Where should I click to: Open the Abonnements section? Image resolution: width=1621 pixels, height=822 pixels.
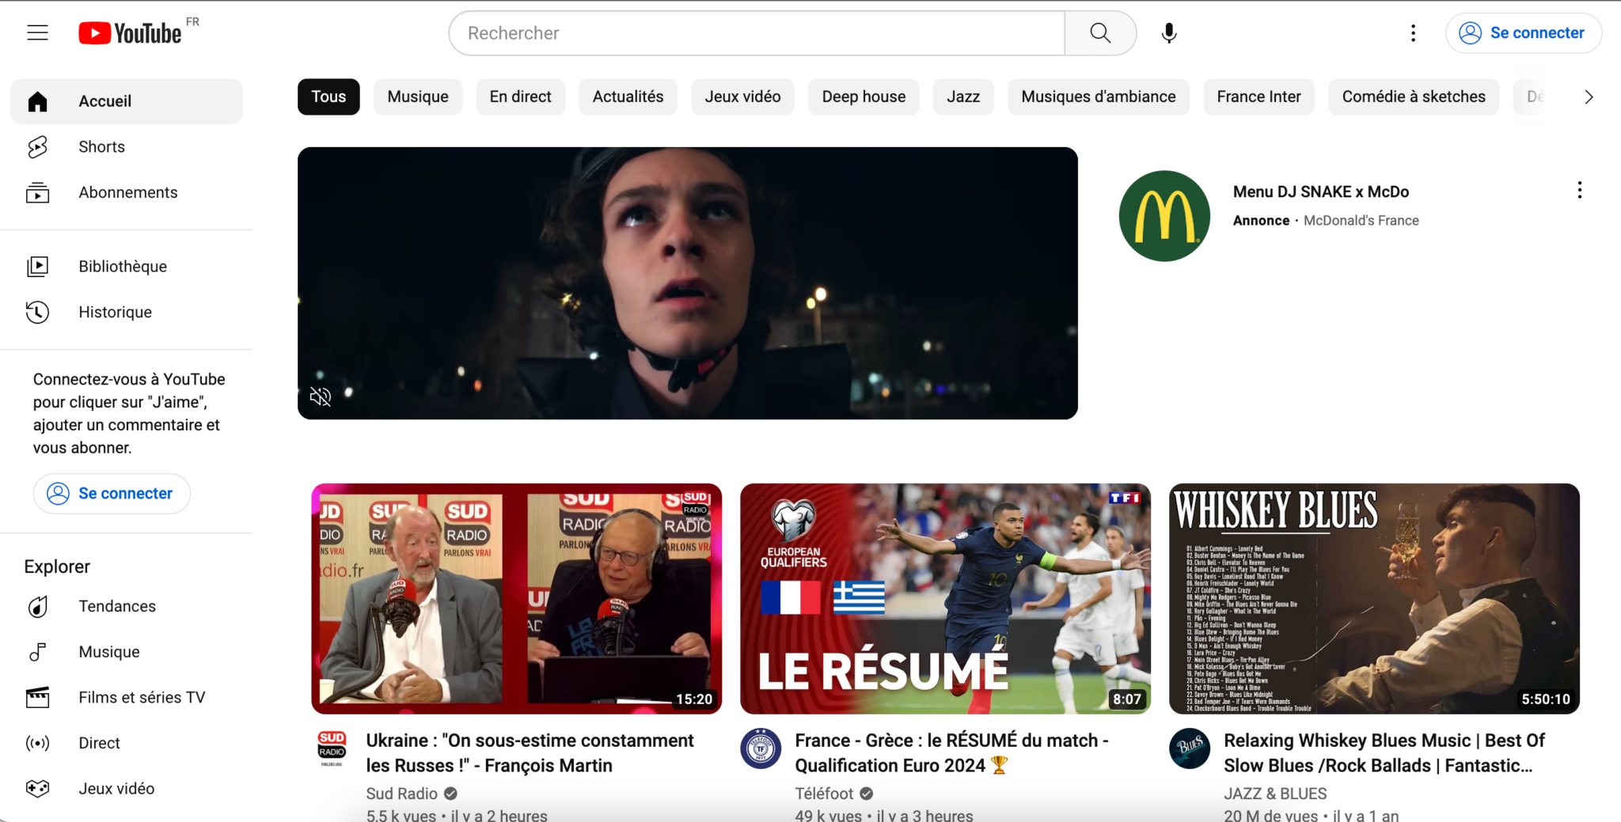pos(127,191)
